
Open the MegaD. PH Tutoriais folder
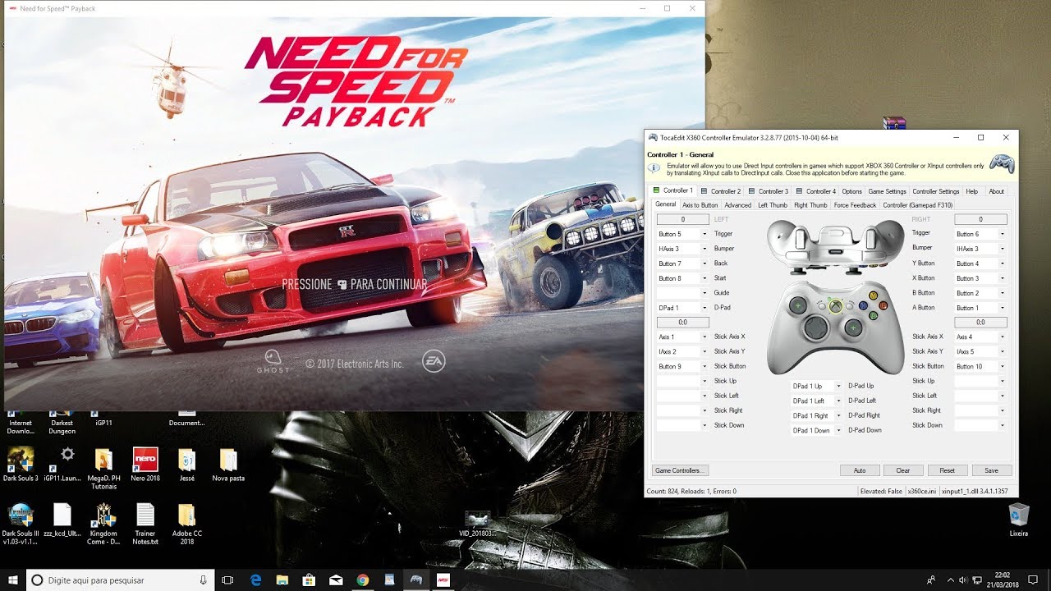(103, 468)
